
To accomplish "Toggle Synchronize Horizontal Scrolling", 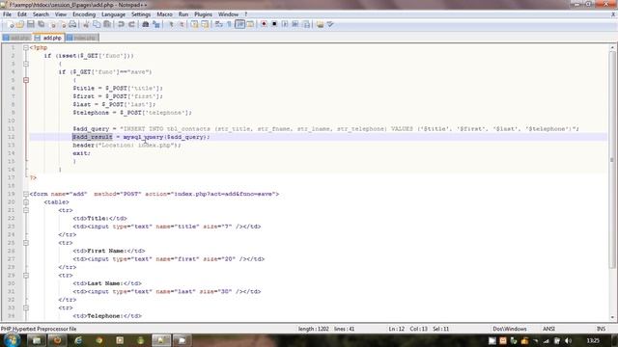I will coord(205,24).
